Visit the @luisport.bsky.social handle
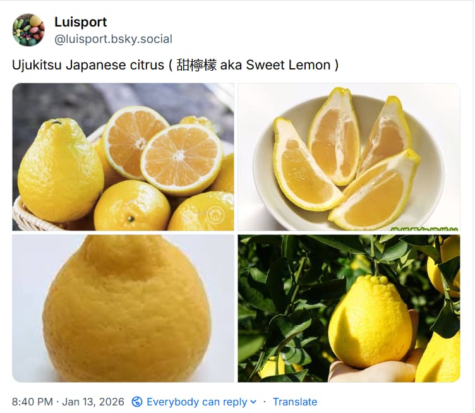Image resolution: width=475 pixels, height=413 pixels. (x=113, y=39)
